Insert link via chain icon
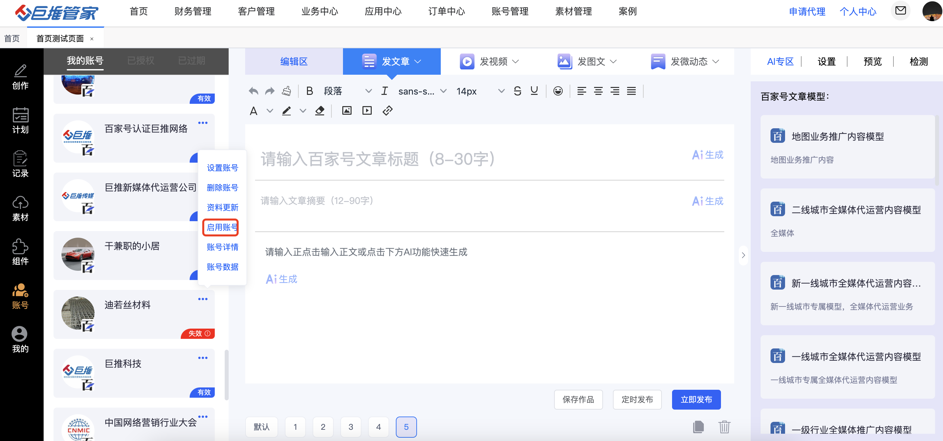 click(387, 111)
